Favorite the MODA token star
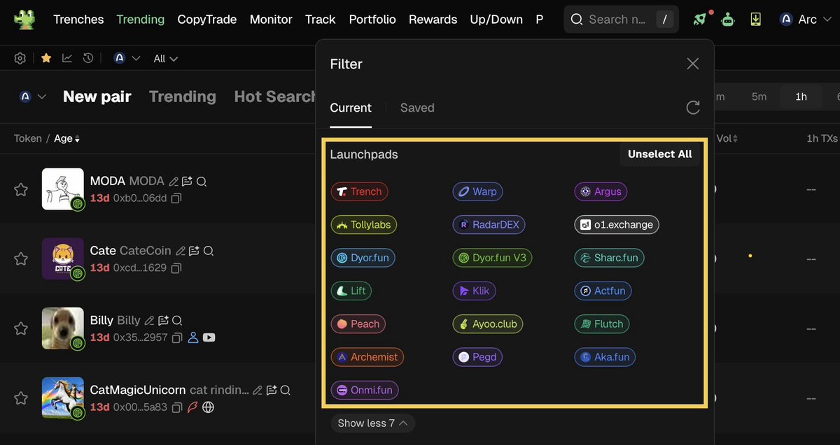Image resolution: width=840 pixels, height=445 pixels. [x=21, y=189]
